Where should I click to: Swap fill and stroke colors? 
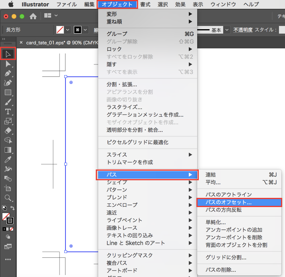[x=12, y=208]
